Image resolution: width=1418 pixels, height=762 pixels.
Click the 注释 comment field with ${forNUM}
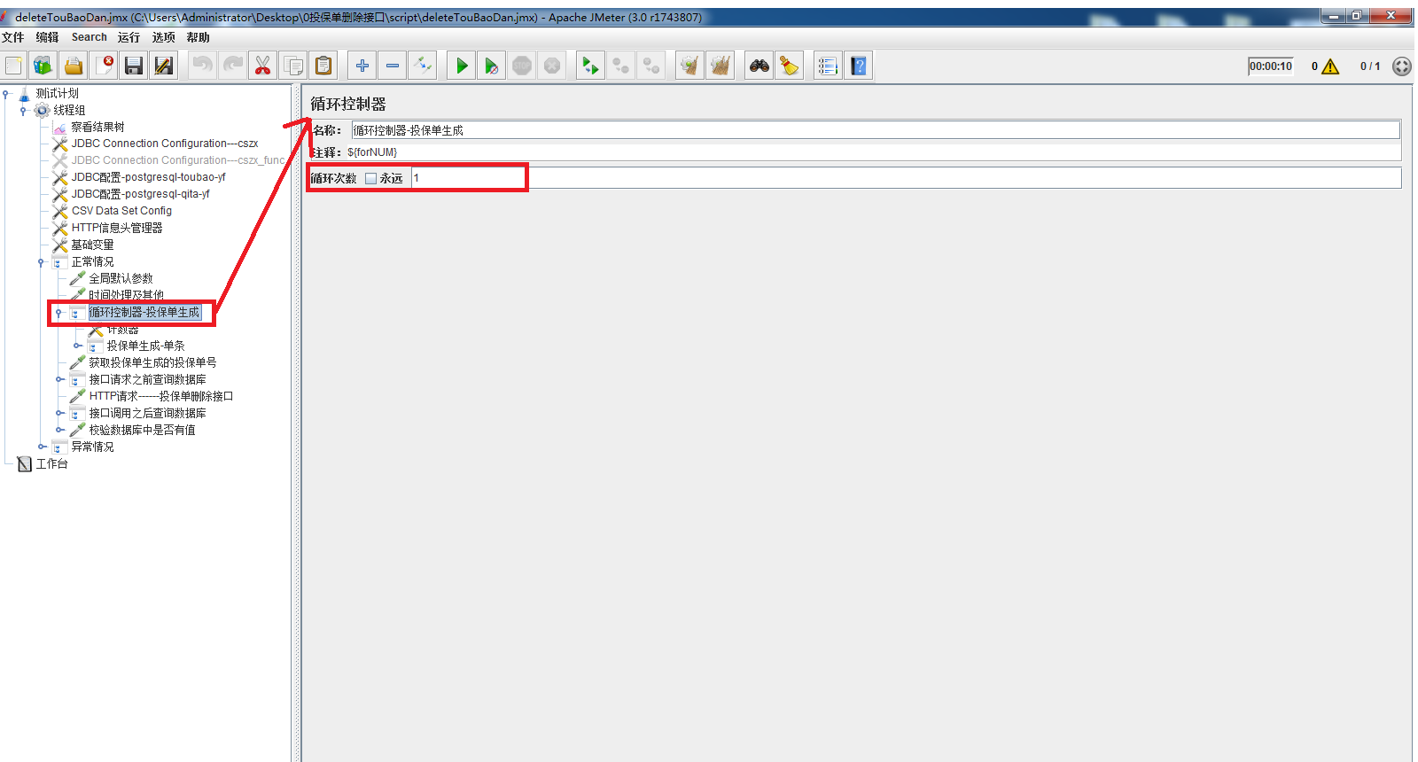[873, 152]
